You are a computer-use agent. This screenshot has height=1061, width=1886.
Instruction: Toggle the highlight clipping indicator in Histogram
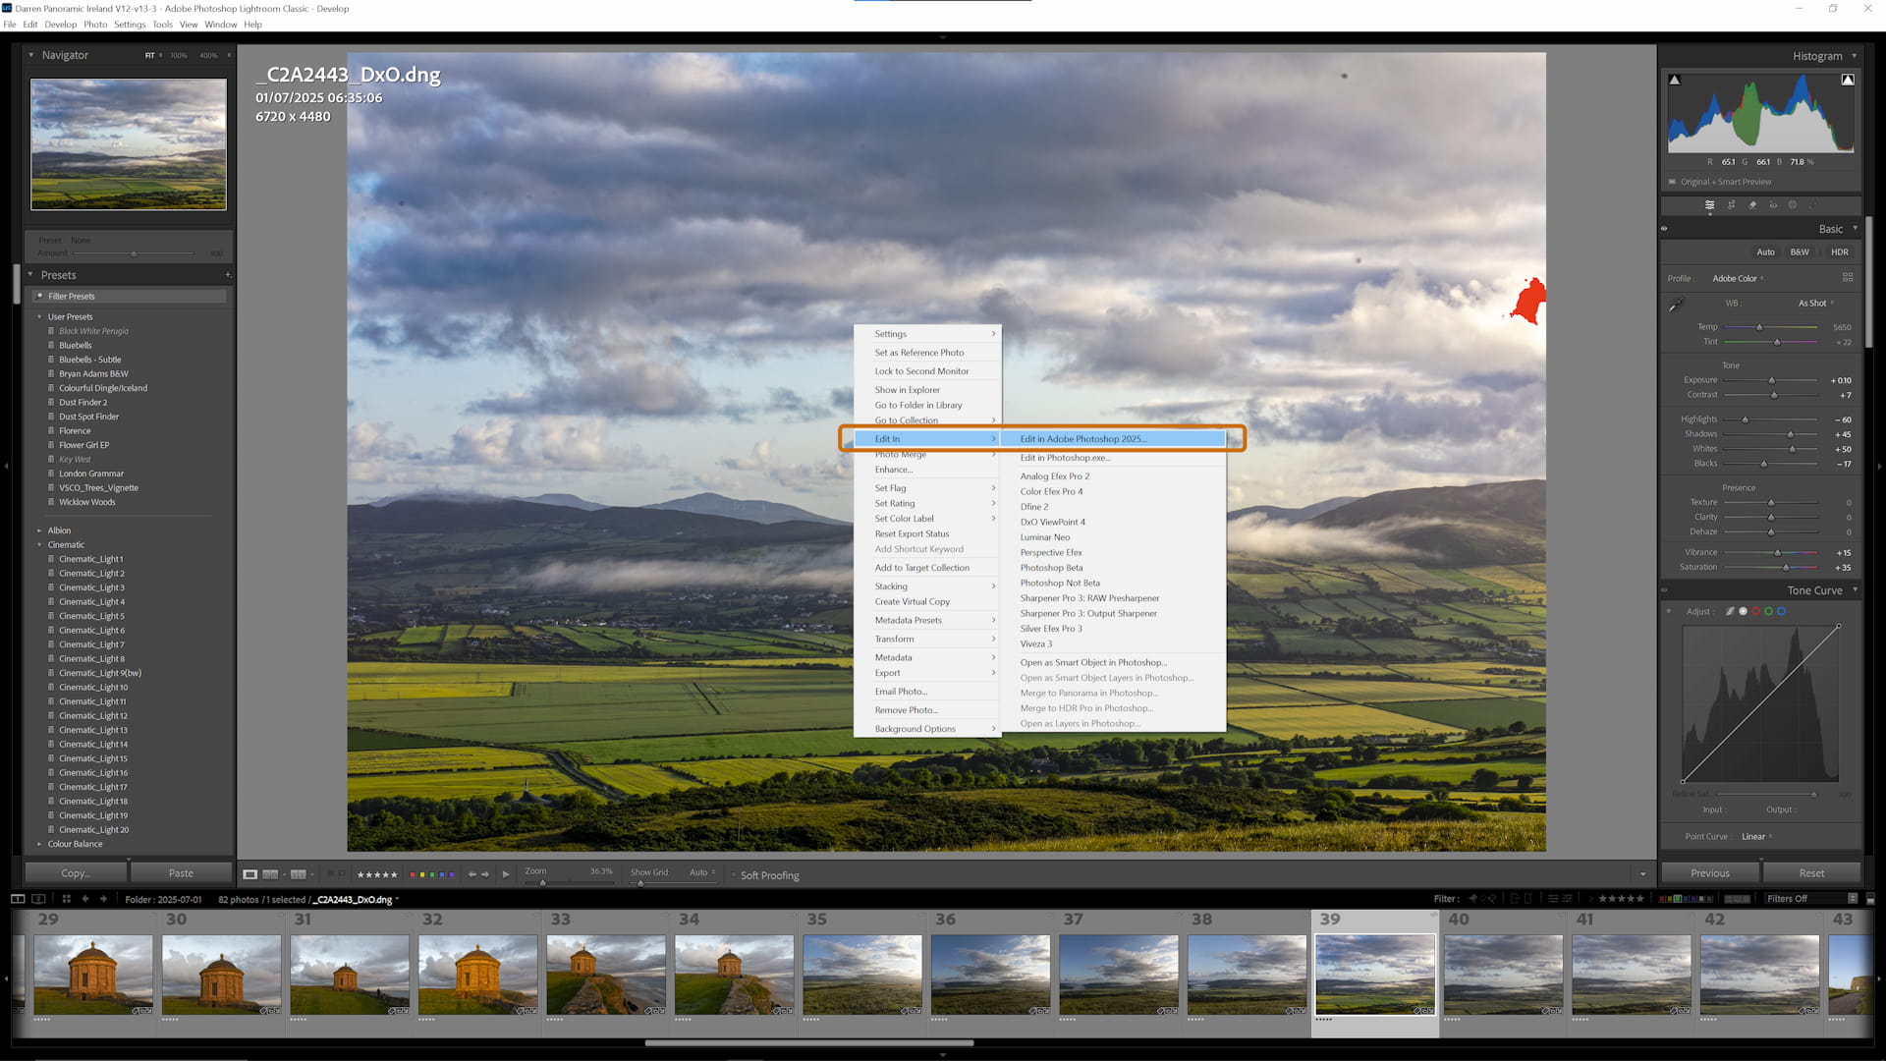1848,80
